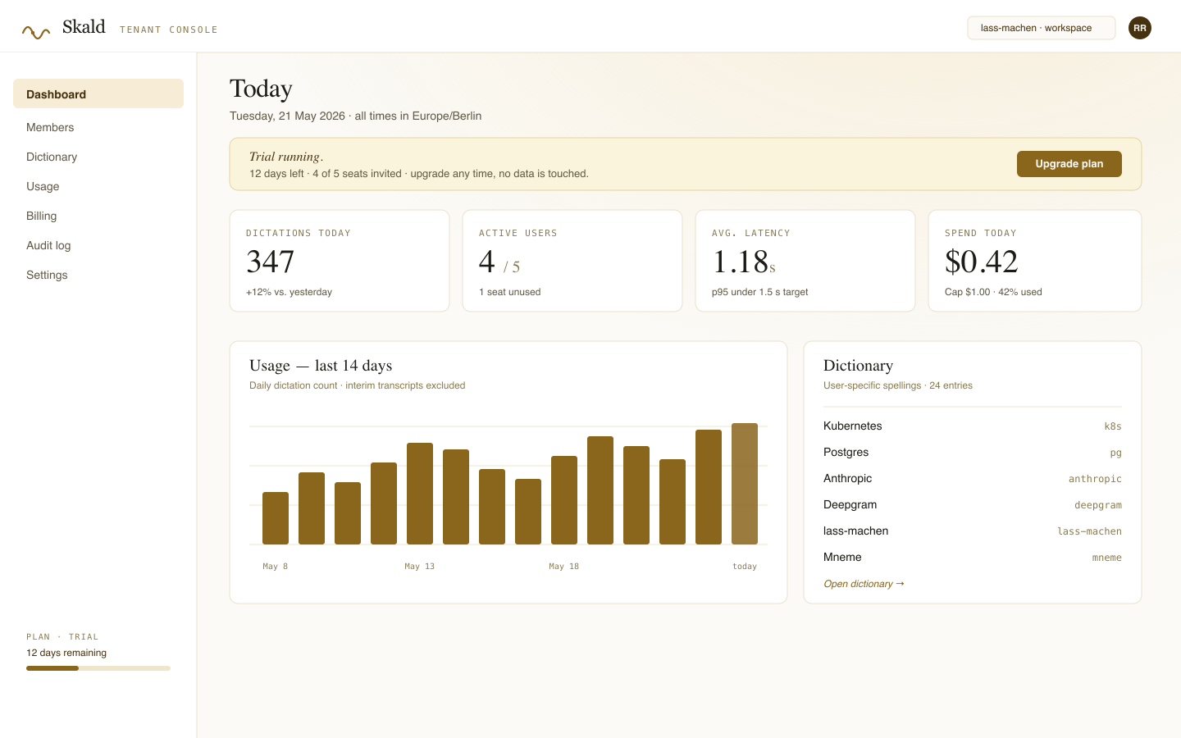Select the Kubernetes dictionary entry
The width and height of the screenshot is (1181, 738).
click(973, 426)
